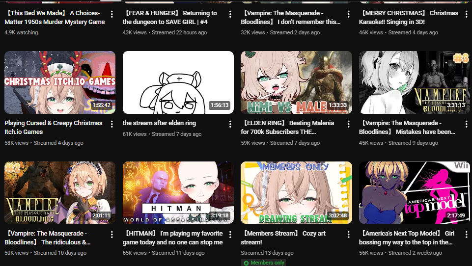Open the white sketch thumbnail with nurse-hat character
The image size is (472, 266).
[178, 82]
